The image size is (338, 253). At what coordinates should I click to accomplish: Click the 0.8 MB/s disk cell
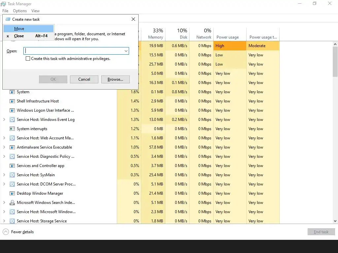(x=177, y=92)
